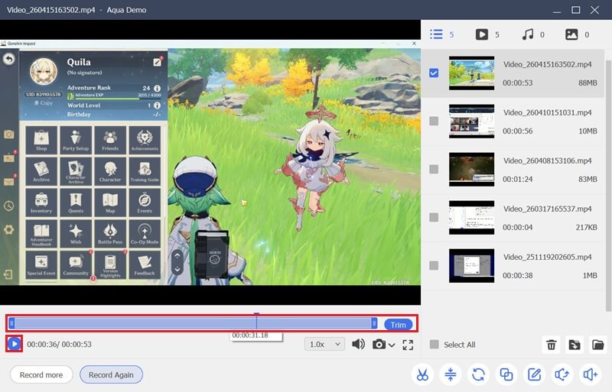Check the Video_260410151031.mp4 checkbox
The height and width of the screenshot is (392, 612).
point(434,121)
